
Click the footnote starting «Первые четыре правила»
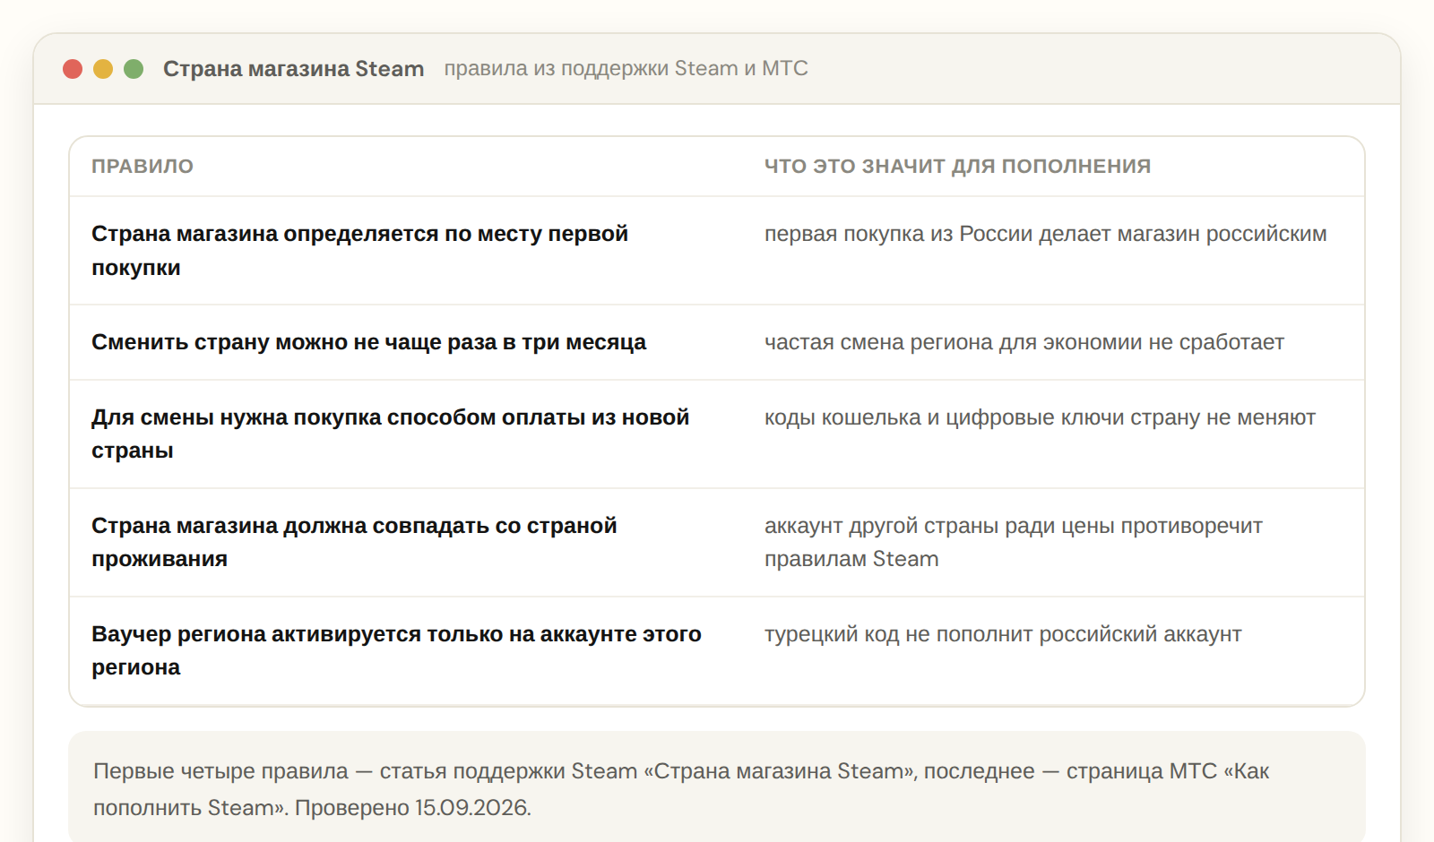tap(681, 789)
